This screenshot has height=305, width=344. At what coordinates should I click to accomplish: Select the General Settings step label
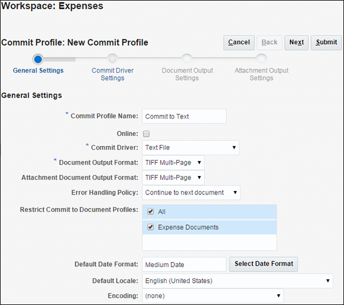[38, 70]
